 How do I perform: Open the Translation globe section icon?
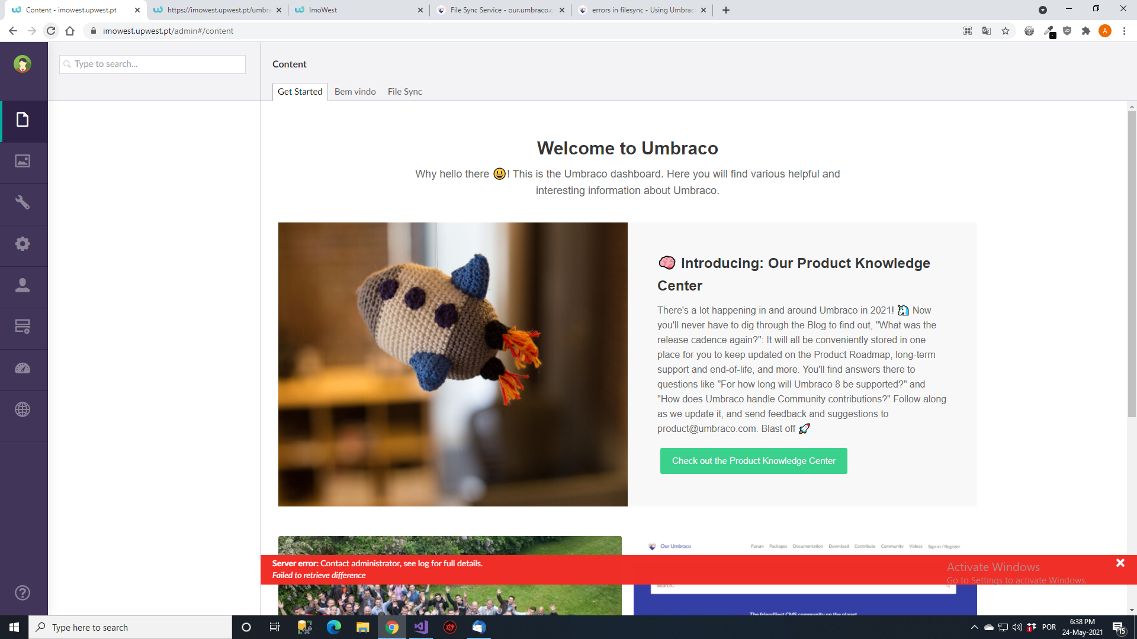(23, 409)
